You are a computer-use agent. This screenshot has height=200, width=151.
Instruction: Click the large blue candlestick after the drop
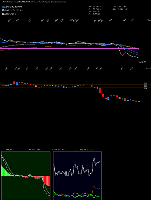(x=108, y=98)
